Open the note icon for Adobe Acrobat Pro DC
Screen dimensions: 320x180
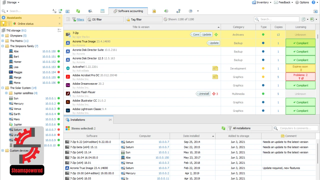(x=215, y=77)
